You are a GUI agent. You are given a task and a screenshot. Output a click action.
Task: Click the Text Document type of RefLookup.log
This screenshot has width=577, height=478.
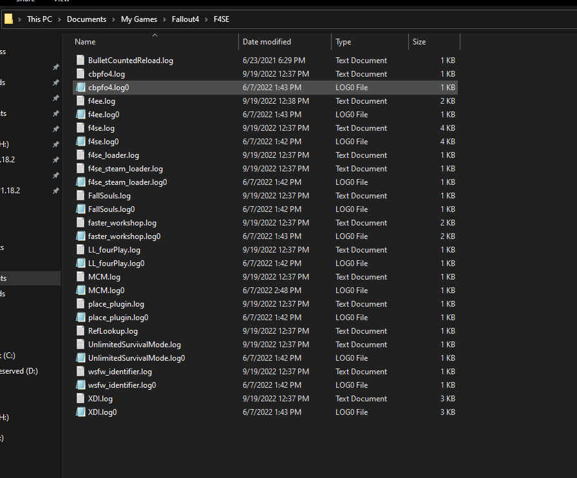(x=361, y=330)
